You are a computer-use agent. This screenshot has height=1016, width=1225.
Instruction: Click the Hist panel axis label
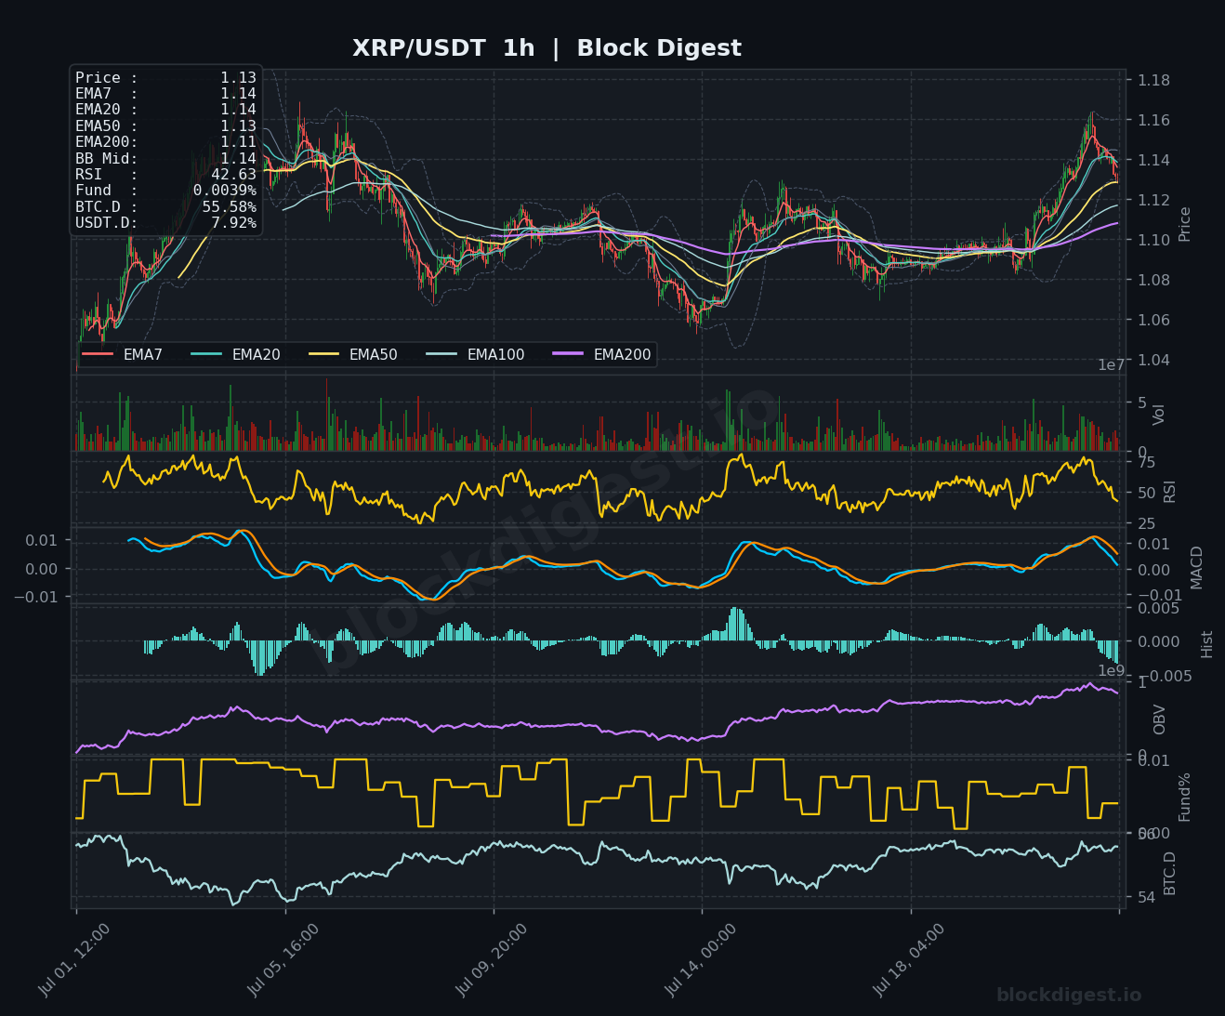(x=1207, y=644)
